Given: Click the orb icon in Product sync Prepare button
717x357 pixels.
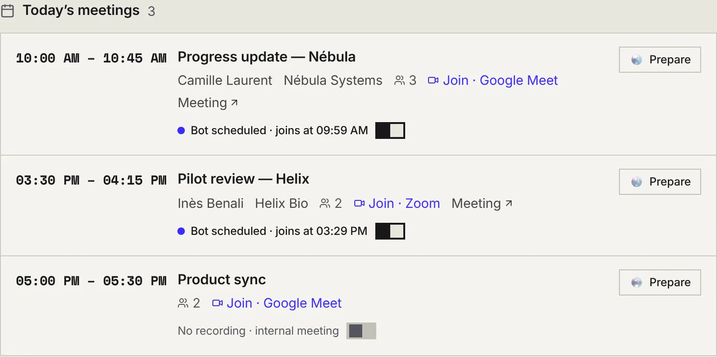Looking at the screenshot, I should pyautogui.click(x=637, y=282).
